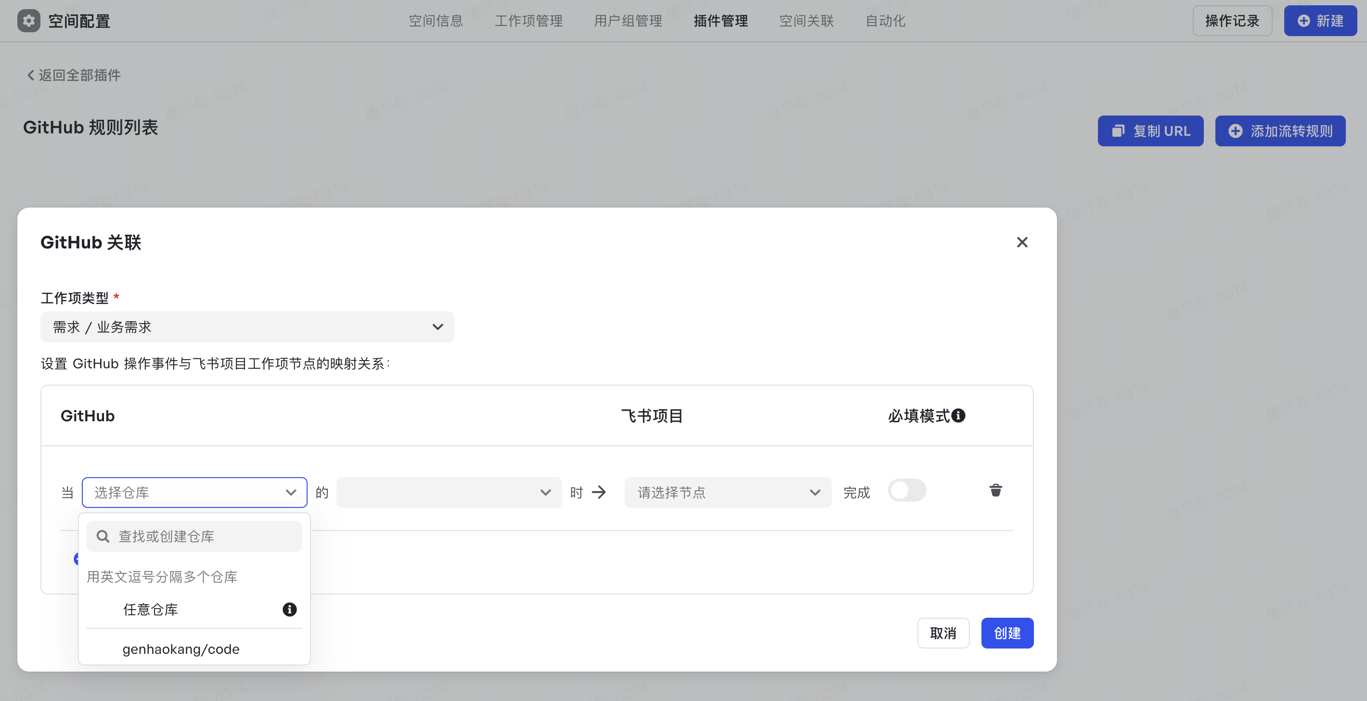Image resolution: width=1367 pixels, height=701 pixels.
Task: Go back via the 返回全部插件 arrow icon
Action: click(x=31, y=76)
